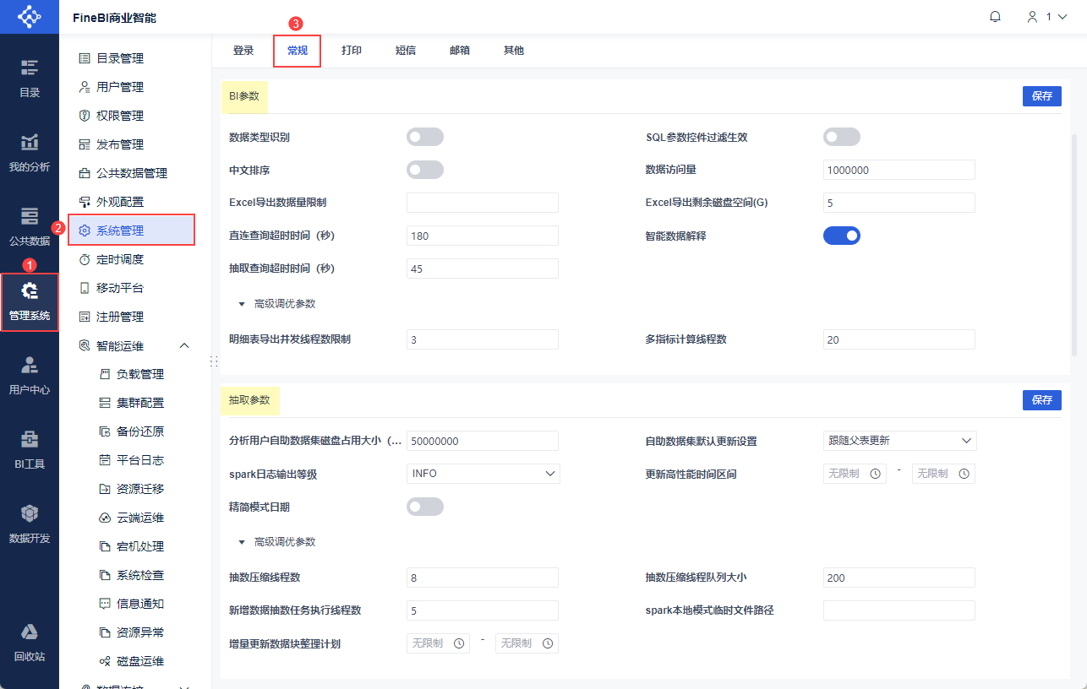Click 保存 for the 抽取参数 section

1041,400
